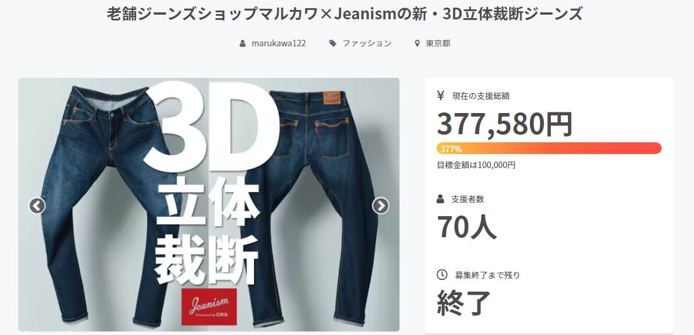This screenshot has height=335, width=694.
Task: Open the marukawa122 profile link
Action: tap(279, 43)
